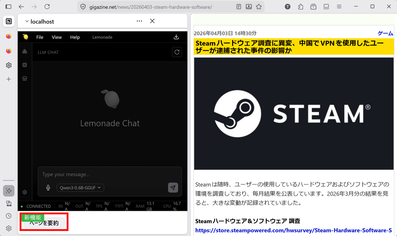This screenshot has width=397, height=236.
Task: Bookmark this page with the star icon
Action: [x=259, y=7]
